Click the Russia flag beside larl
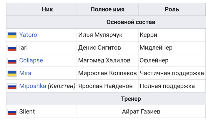Viewport: 206px width, 124px height. click(12, 48)
